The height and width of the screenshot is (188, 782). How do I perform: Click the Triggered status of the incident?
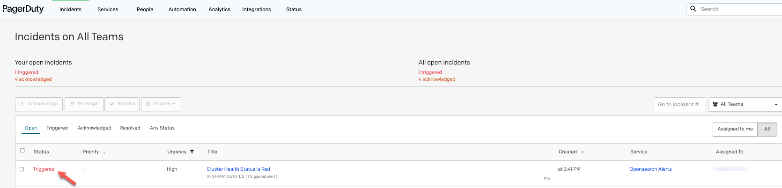click(44, 169)
